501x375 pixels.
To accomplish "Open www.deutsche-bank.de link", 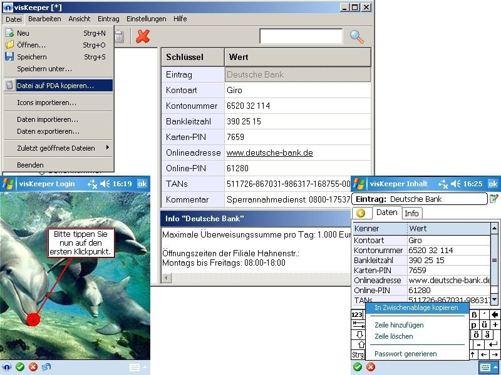I will (x=270, y=152).
